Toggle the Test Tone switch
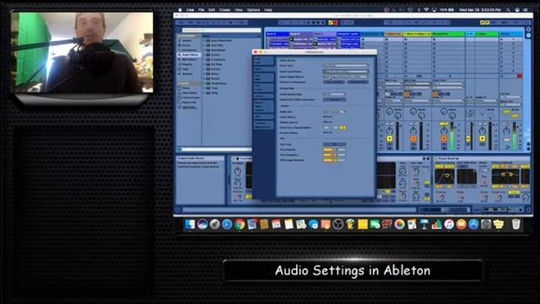Viewport: 540px width, 304px height. (334, 144)
